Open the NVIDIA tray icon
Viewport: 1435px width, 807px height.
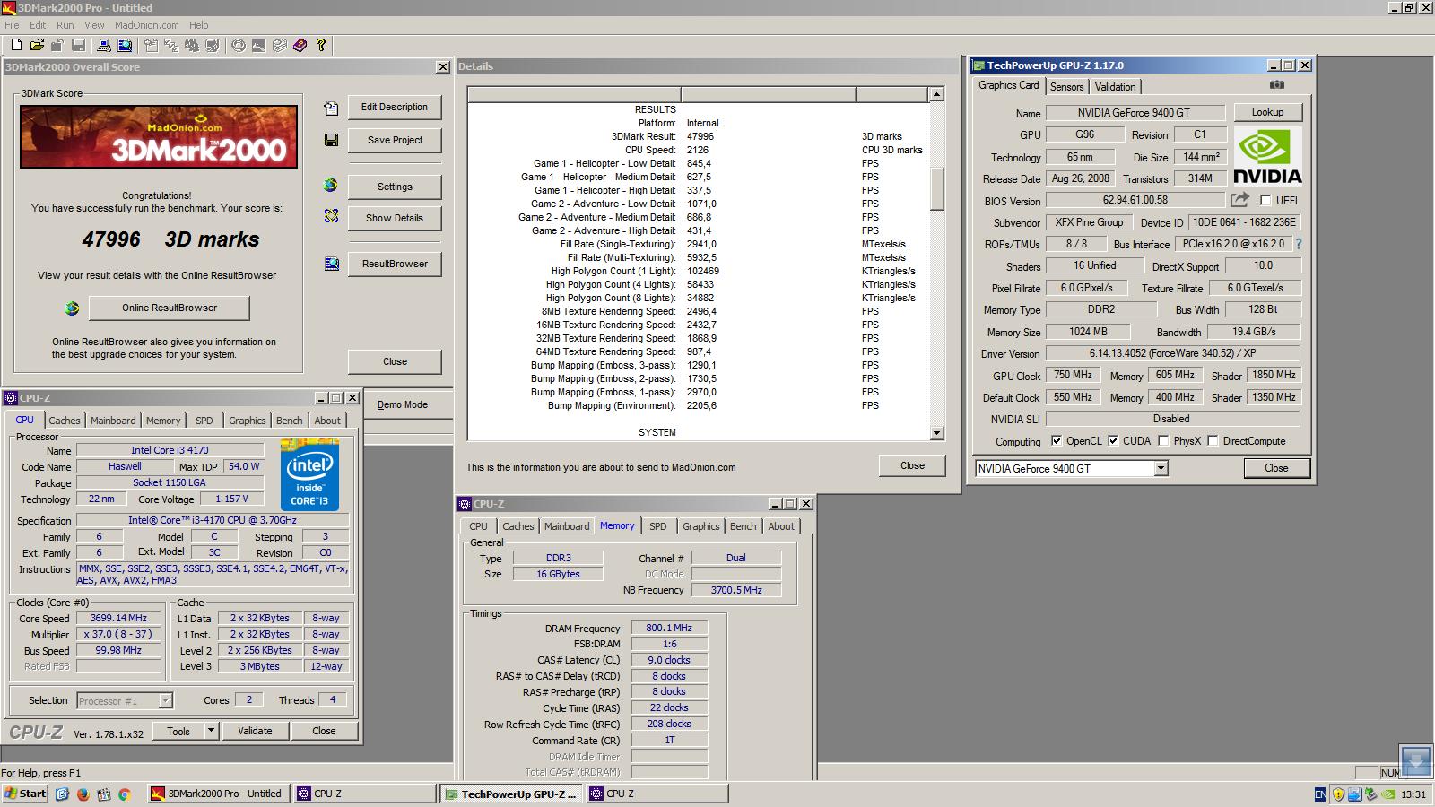click(1387, 794)
